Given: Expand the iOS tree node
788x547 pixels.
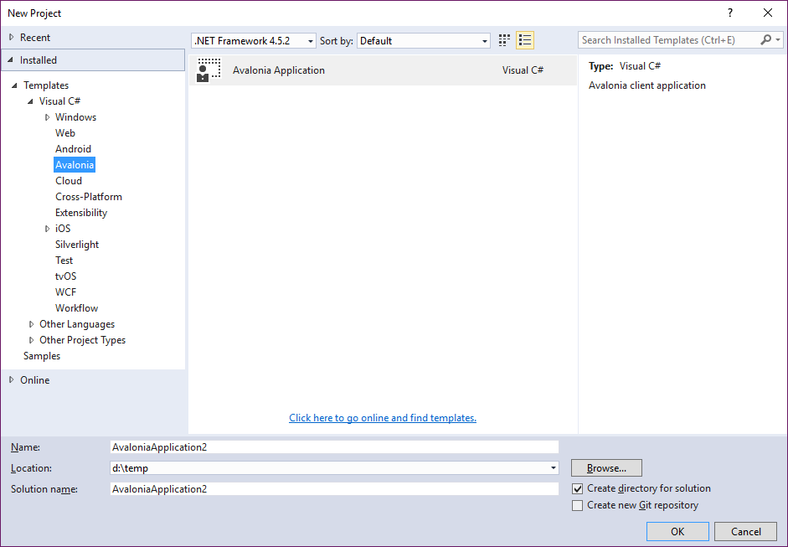Looking at the screenshot, I should pos(48,229).
